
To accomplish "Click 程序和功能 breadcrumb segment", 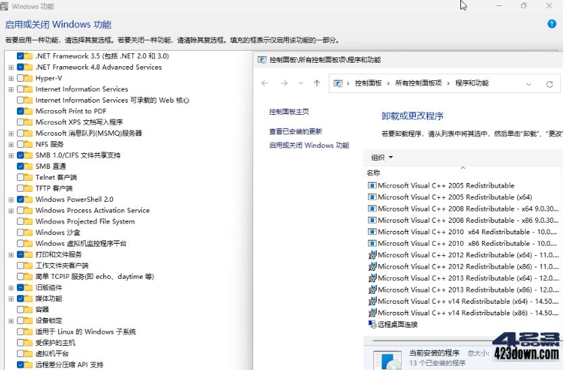I will 472,83.
